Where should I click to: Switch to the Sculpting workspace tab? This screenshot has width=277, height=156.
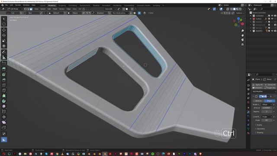coord(62,6)
